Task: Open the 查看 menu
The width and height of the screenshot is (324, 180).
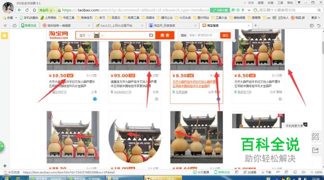Action: (x=261, y=2)
